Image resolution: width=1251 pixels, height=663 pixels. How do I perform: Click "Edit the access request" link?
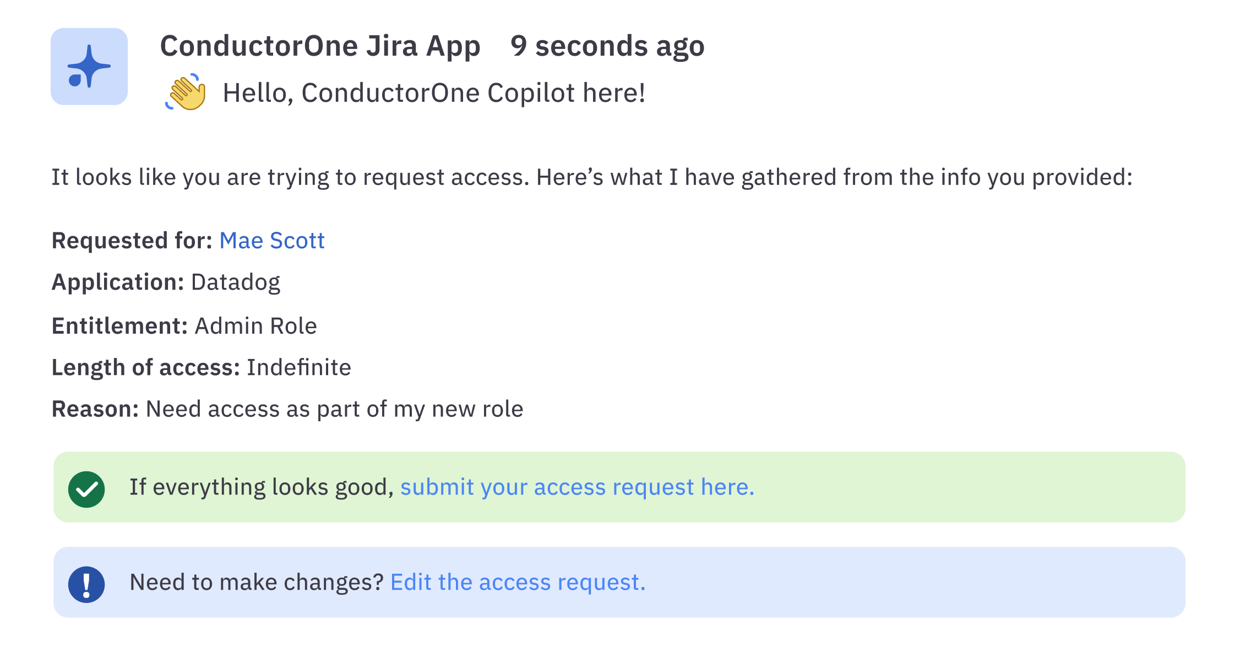pyautogui.click(x=518, y=583)
